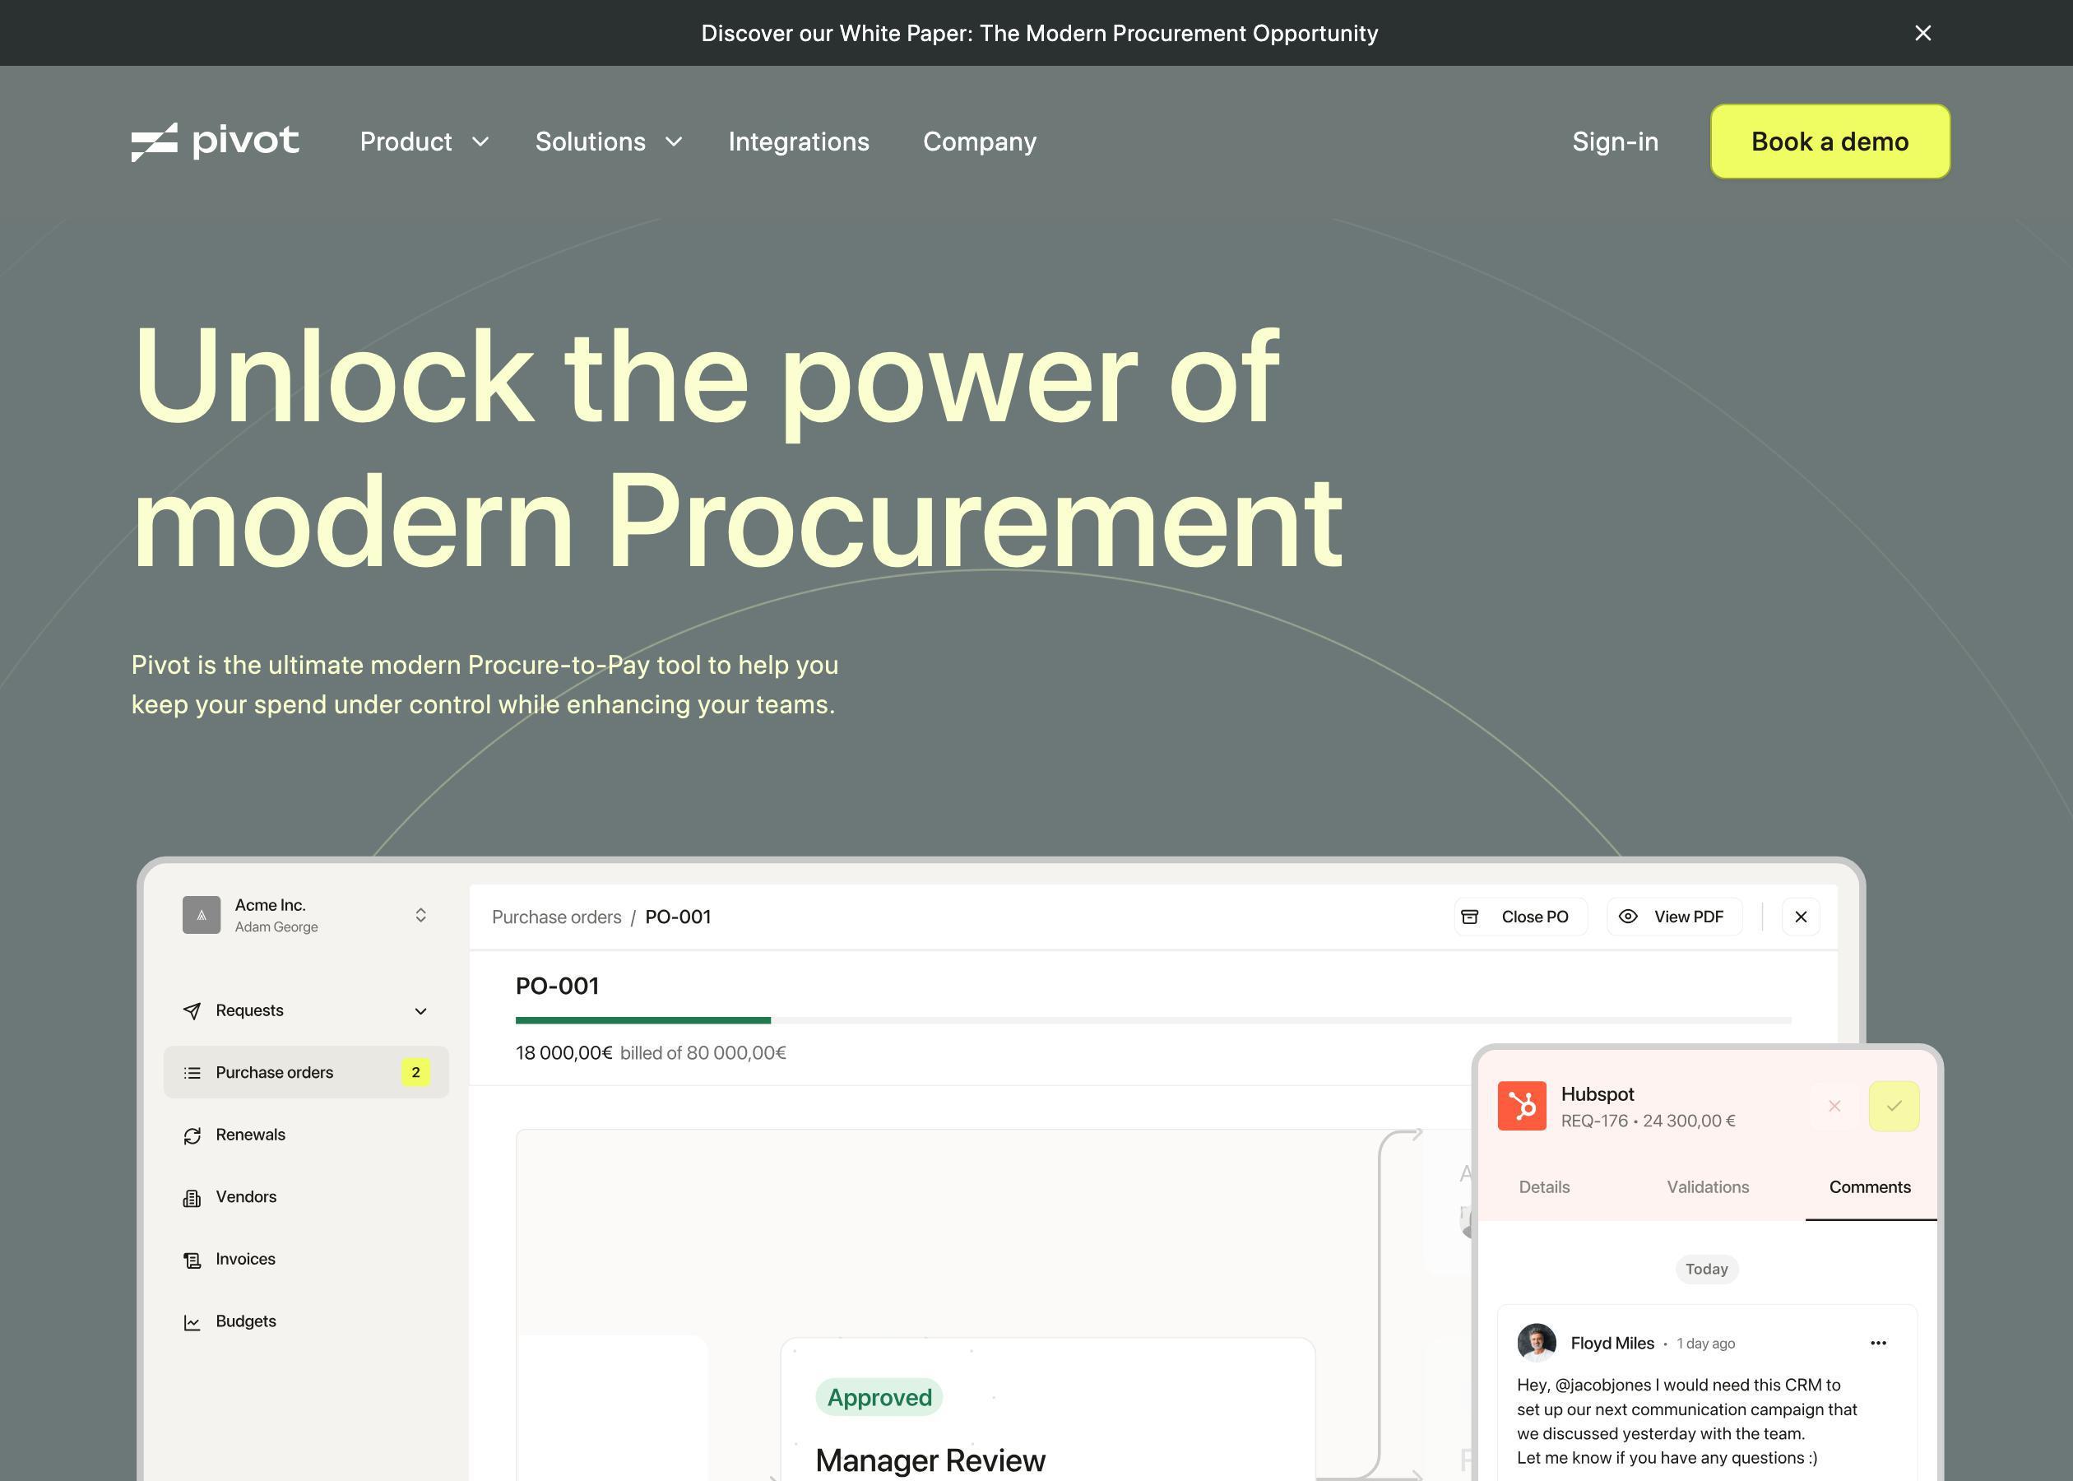The height and width of the screenshot is (1481, 2073).
Task: Switch to the Details tab
Action: coord(1544,1188)
